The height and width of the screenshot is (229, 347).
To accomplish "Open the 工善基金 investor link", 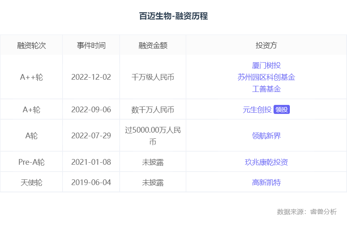I will tap(266, 89).
